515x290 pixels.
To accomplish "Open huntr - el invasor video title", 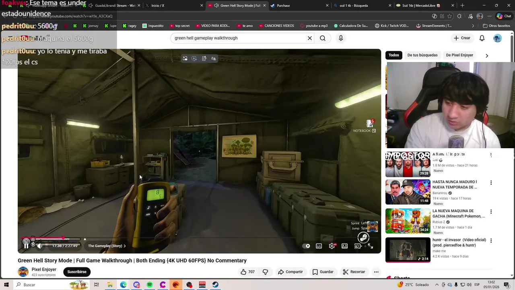I will pos(459,242).
